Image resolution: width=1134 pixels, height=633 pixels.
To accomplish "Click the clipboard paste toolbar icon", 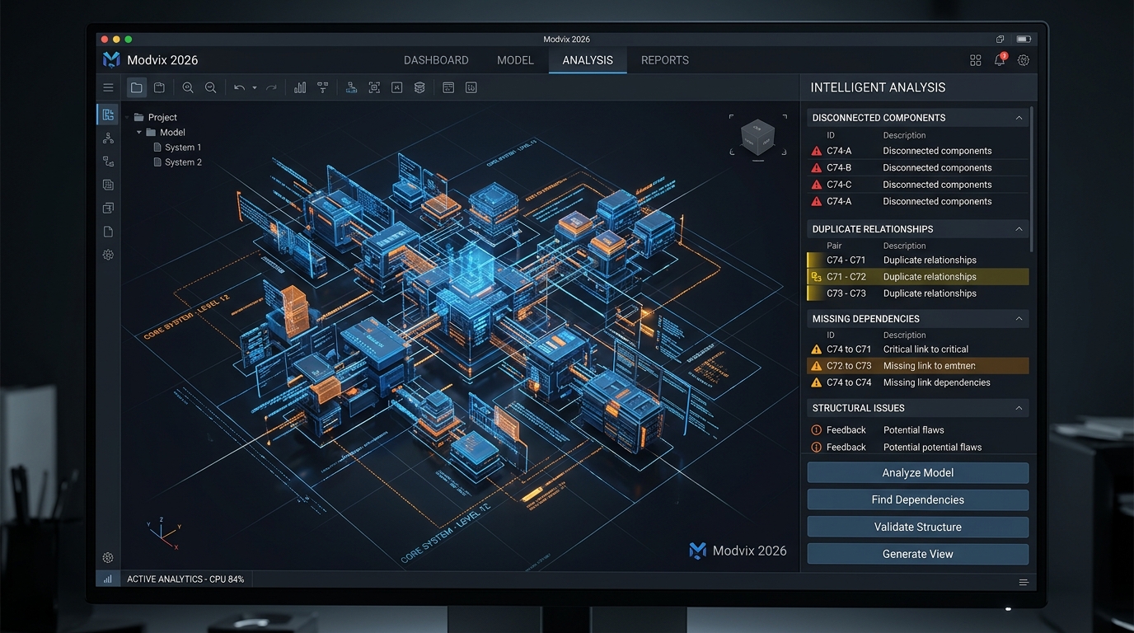I will point(160,87).
